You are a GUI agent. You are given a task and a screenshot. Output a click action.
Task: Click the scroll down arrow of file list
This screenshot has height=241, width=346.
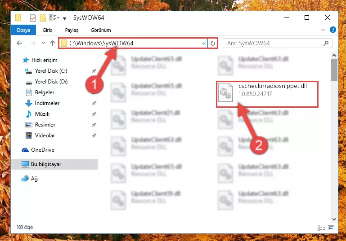(334, 219)
